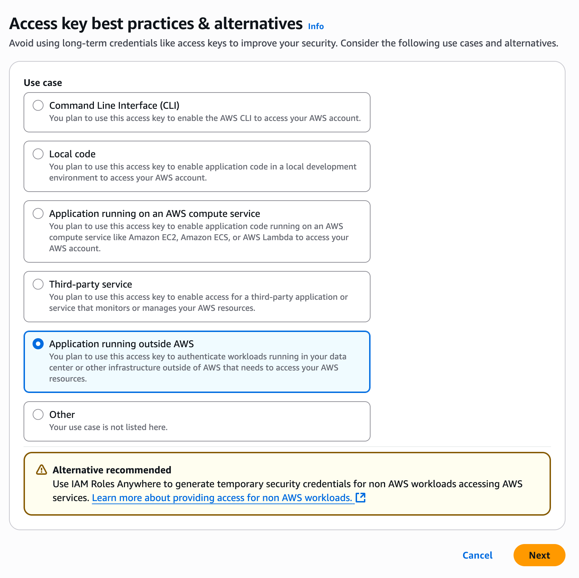Click the 'Use case' section label
Viewport: 579px width, 578px height.
pyautogui.click(x=43, y=83)
